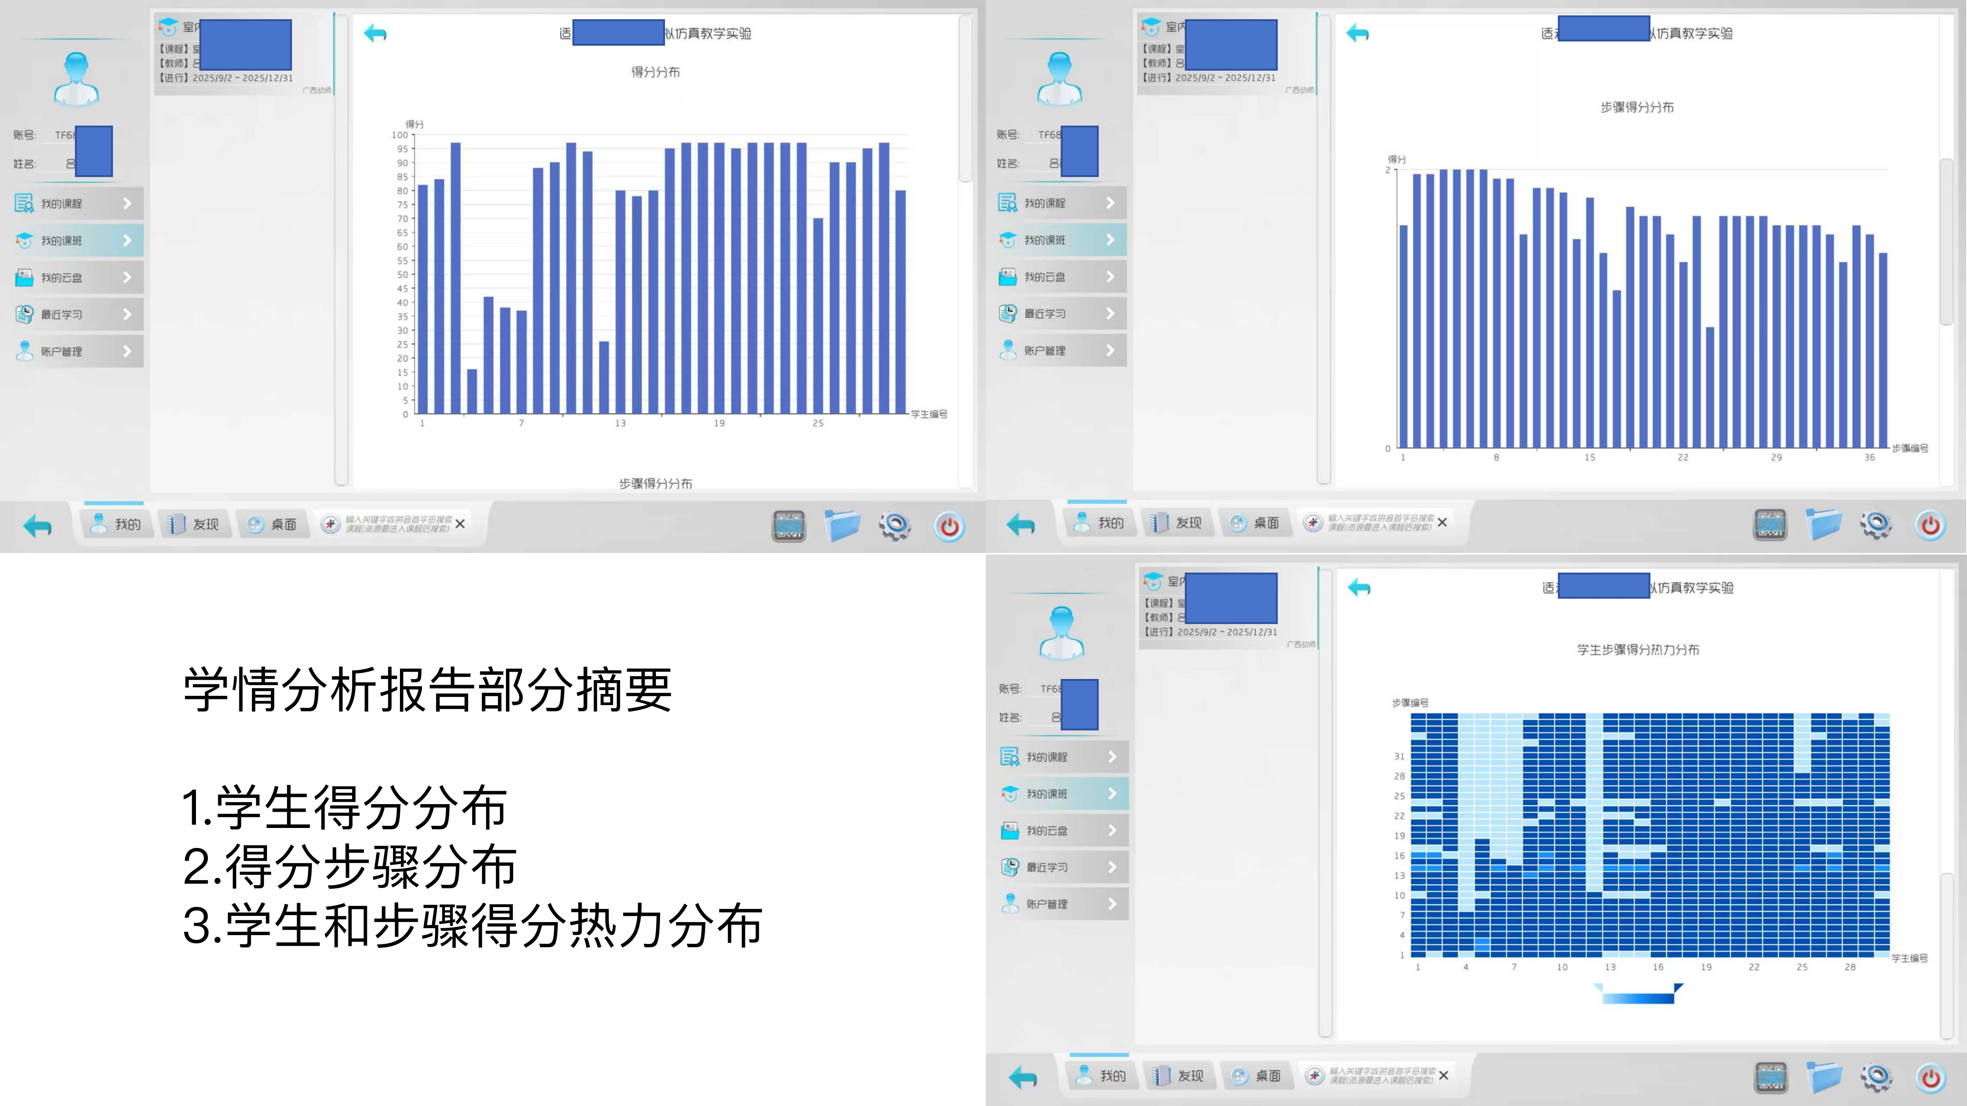Click user avatar icon in 得分分布 window sidebar

tap(76, 79)
